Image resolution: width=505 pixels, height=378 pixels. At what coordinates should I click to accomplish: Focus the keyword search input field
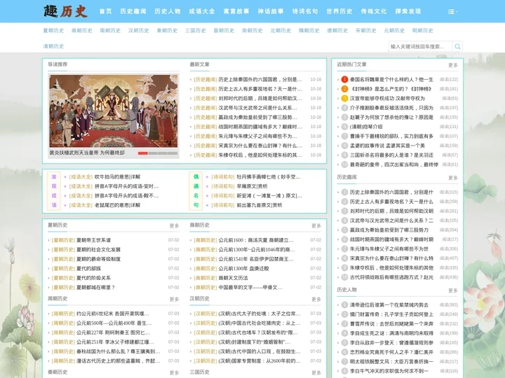coord(420,47)
